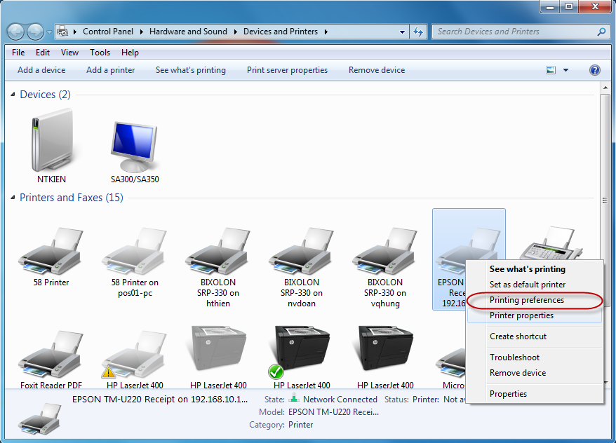The image size is (616, 443).
Task: Open the File menu
Action: (x=18, y=53)
